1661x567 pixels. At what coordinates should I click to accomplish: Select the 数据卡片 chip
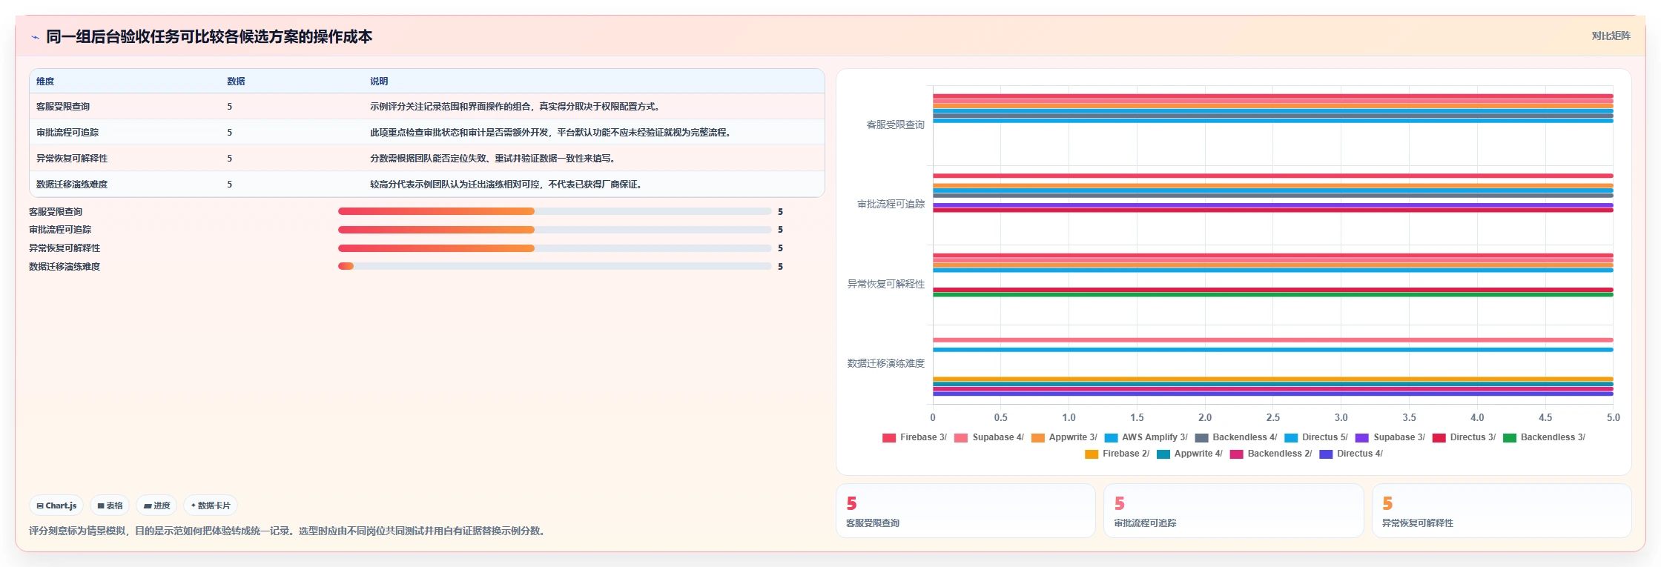pos(211,505)
